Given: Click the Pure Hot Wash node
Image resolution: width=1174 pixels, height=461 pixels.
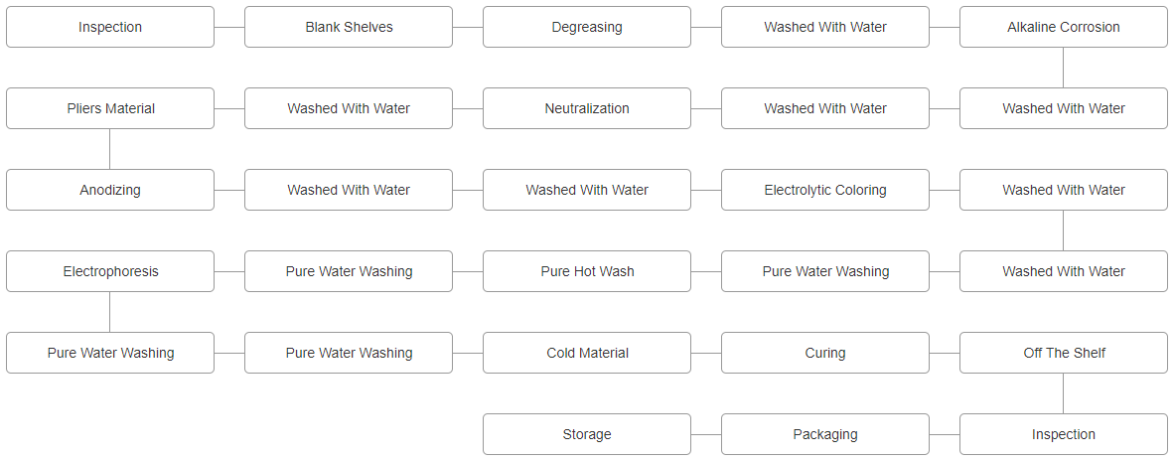Looking at the screenshot, I should tap(587, 271).
